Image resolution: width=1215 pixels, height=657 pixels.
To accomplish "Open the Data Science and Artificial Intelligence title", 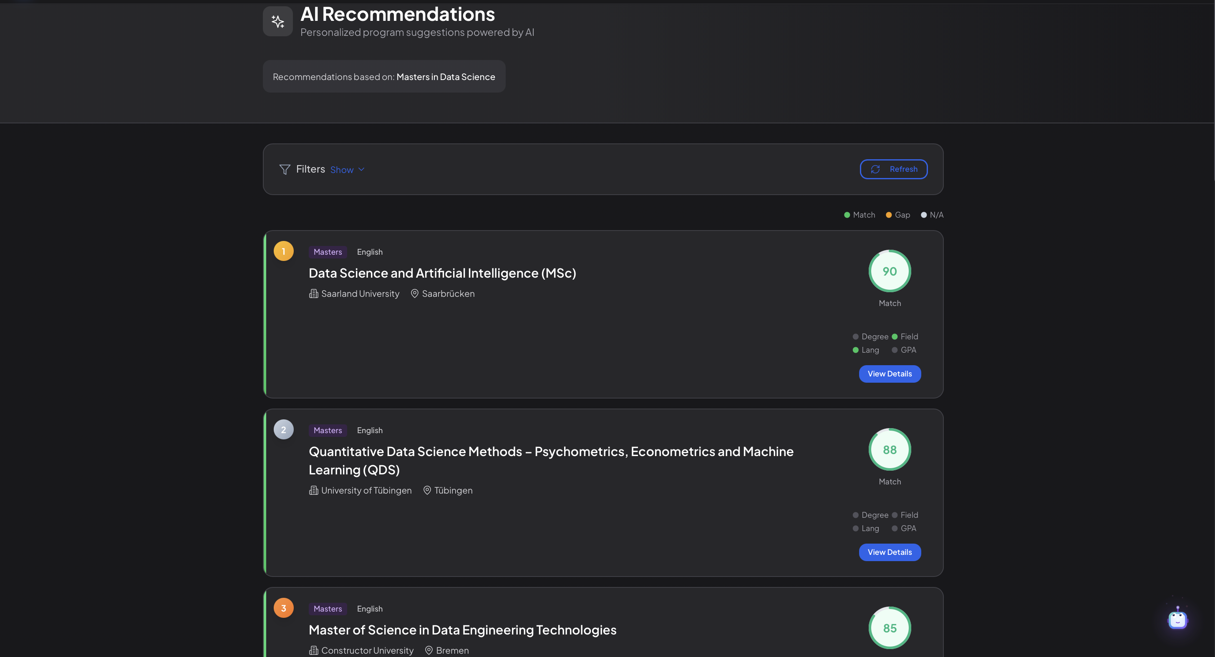I will (x=442, y=273).
